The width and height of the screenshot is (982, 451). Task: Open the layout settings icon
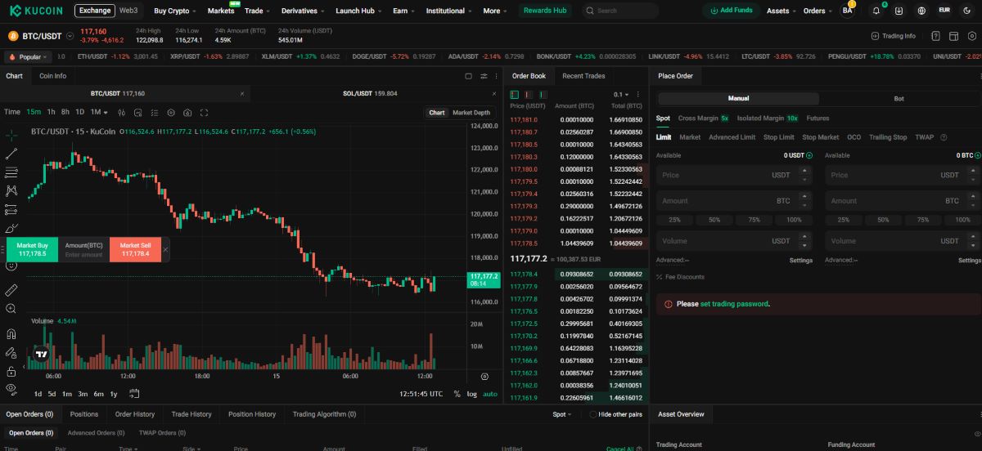coord(955,36)
